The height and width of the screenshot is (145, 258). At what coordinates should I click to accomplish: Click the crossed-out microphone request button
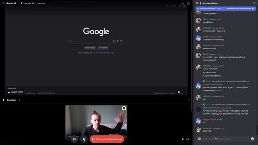tap(74, 139)
